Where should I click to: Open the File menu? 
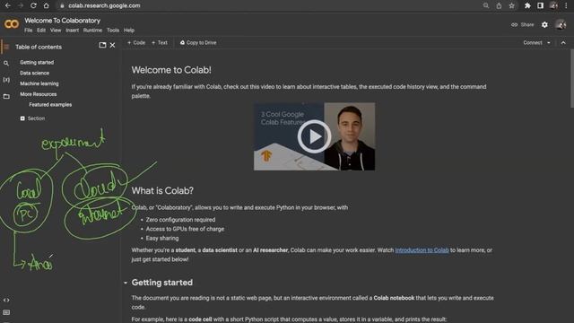click(x=28, y=31)
